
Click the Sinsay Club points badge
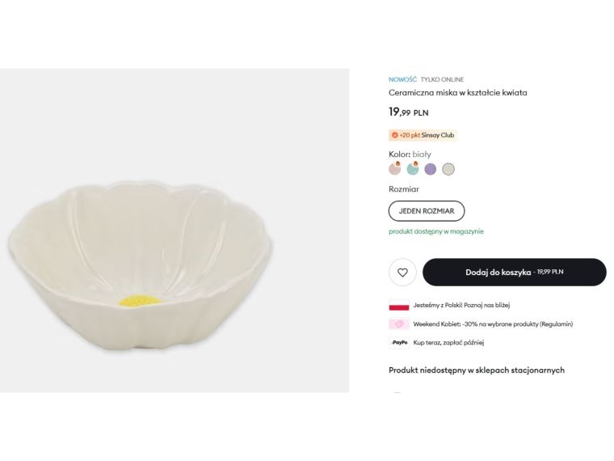(x=423, y=135)
